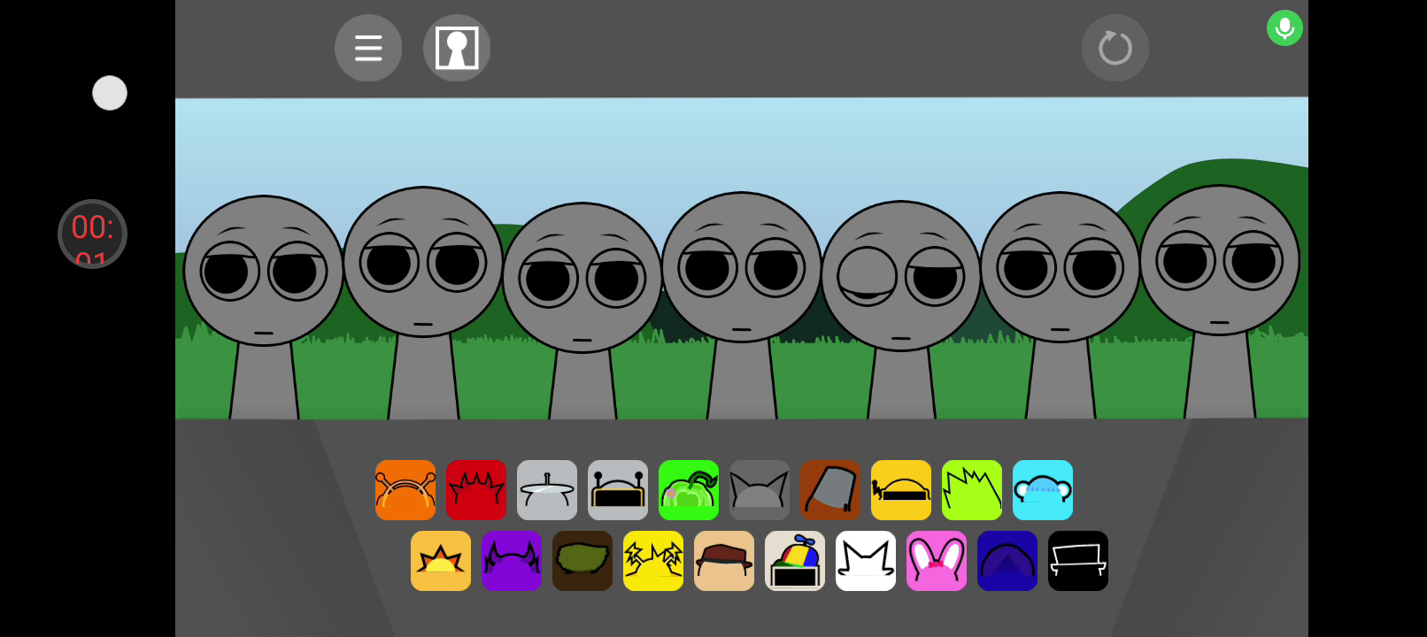Viewport: 1427px width, 637px height.
Task: Choose the pink bunny ears icon
Action: (937, 561)
